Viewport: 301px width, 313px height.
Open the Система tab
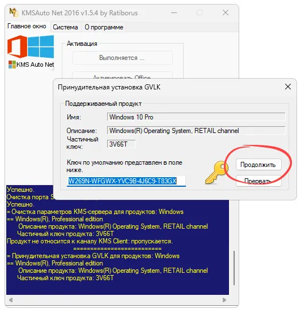click(65, 27)
